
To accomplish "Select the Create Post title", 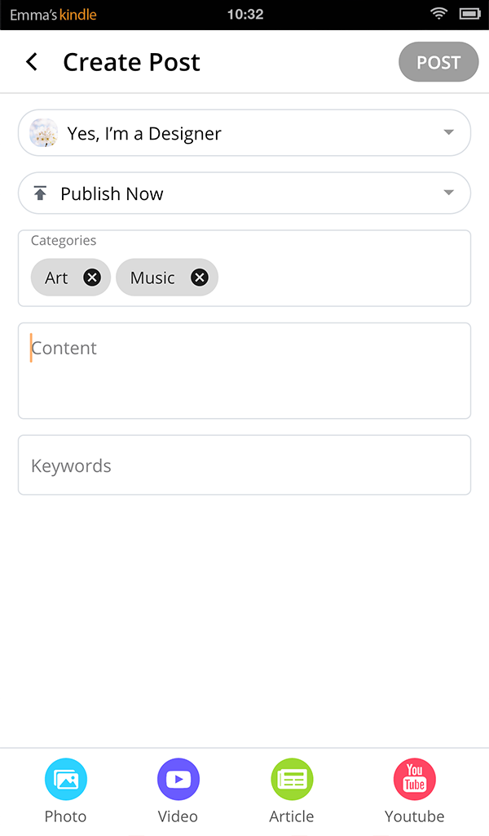I will click(x=131, y=61).
